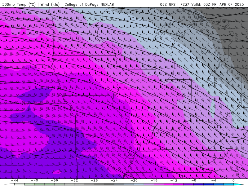Click the 5700 height contour label
Viewport: 248px width, 186px height.
click(29, 69)
